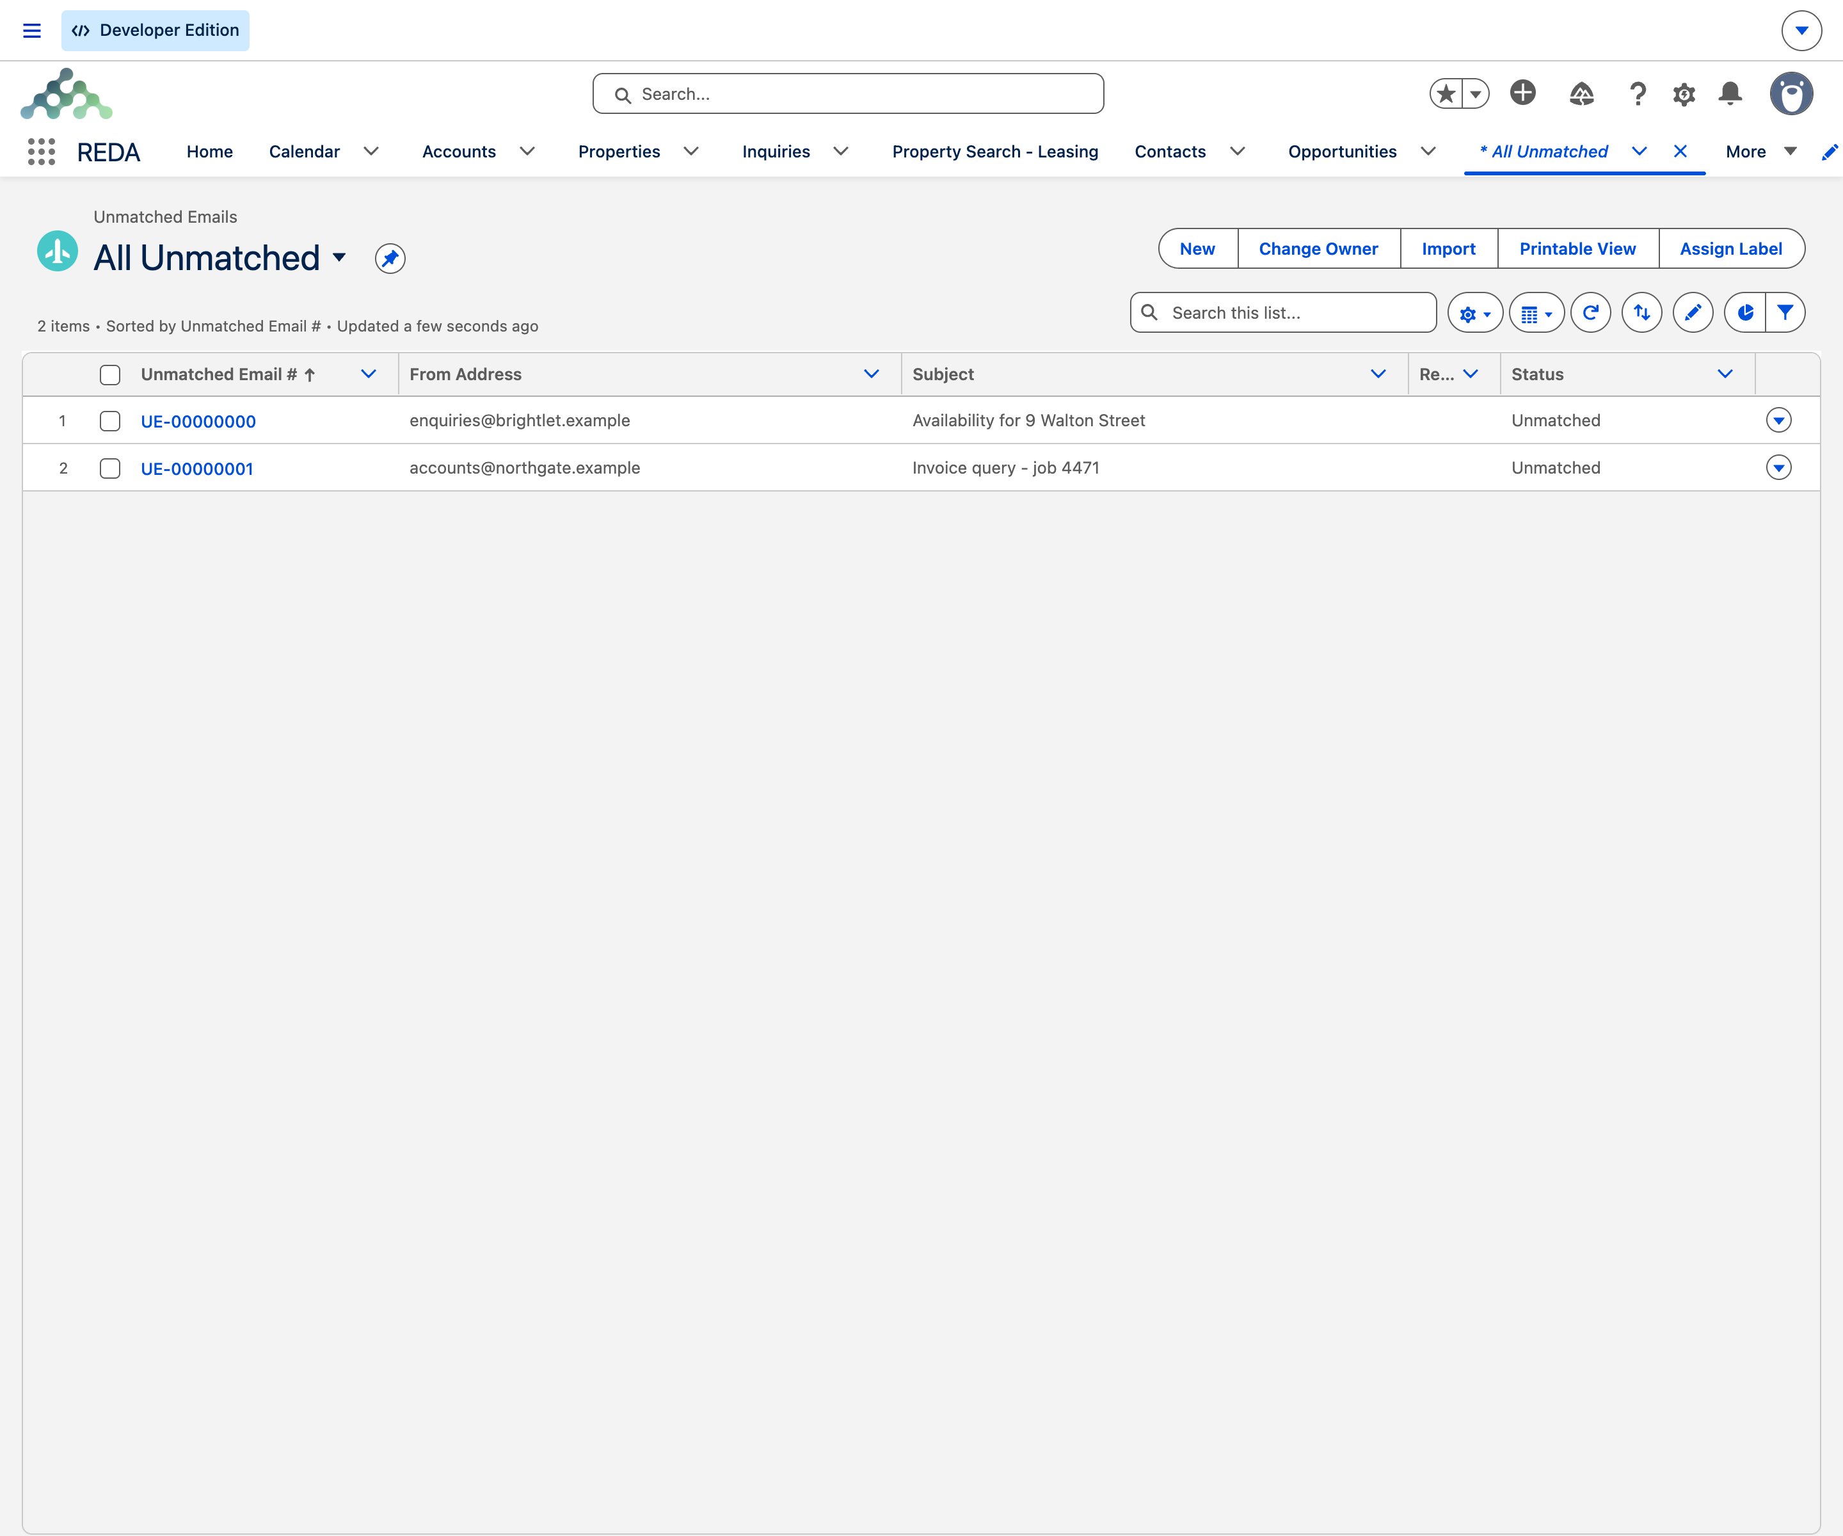View notifications bell
The image size is (1843, 1536).
(x=1730, y=93)
